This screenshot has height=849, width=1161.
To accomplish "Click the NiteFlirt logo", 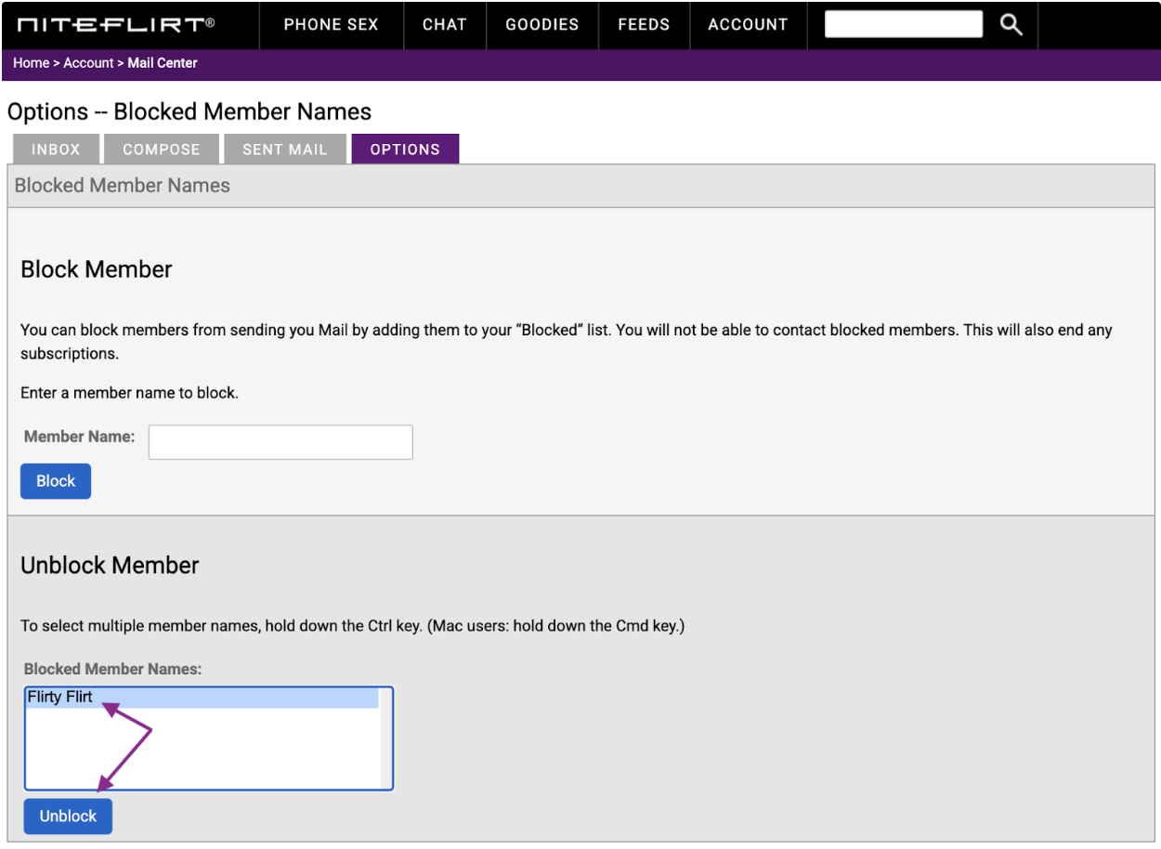I will tap(116, 25).
